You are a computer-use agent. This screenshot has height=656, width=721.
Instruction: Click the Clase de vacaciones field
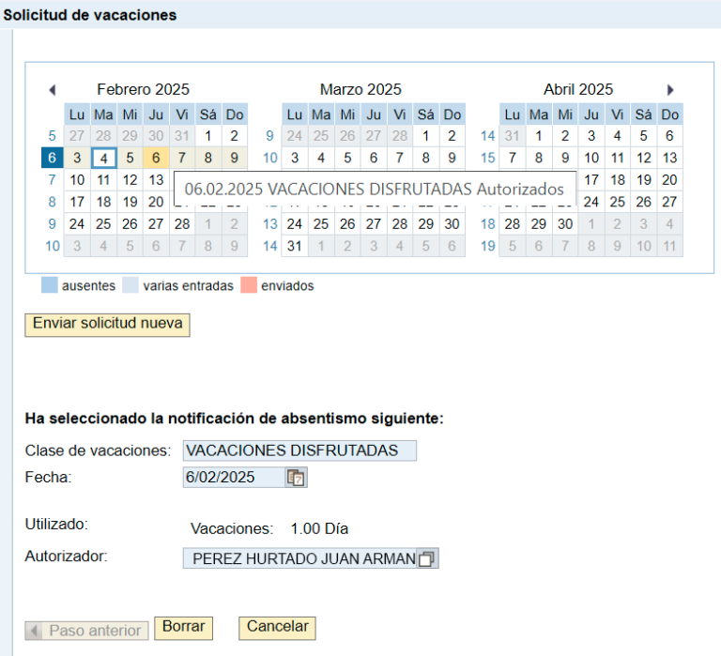point(299,450)
